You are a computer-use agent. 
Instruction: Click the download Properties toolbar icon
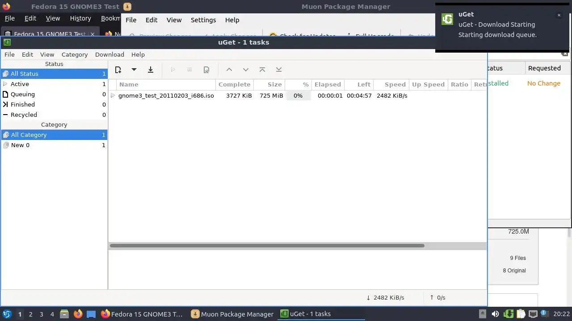click(206, 70)
